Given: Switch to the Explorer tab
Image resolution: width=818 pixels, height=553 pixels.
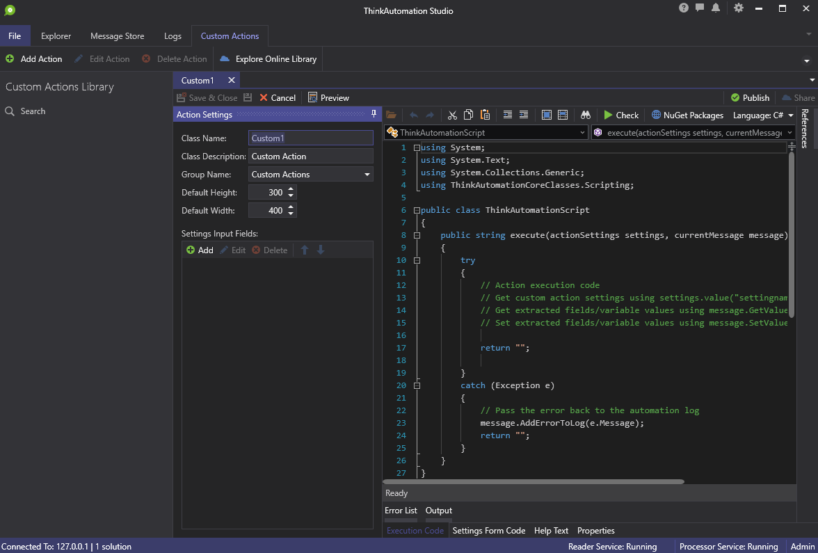Looking at the screenshot, I should pos(56,36).
